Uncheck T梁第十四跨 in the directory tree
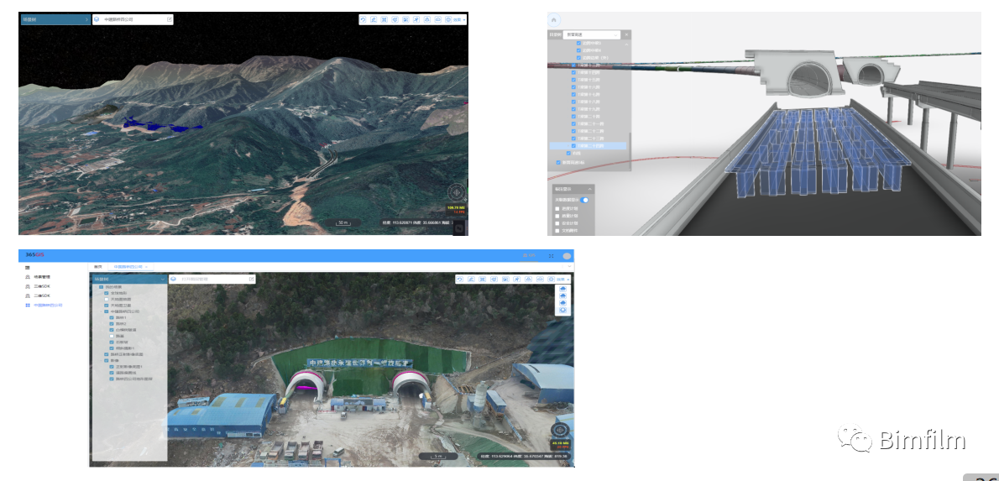Screen dimensions: 999x481 [573, 73]
